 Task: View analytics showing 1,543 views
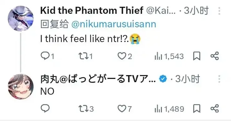point(169,56)
